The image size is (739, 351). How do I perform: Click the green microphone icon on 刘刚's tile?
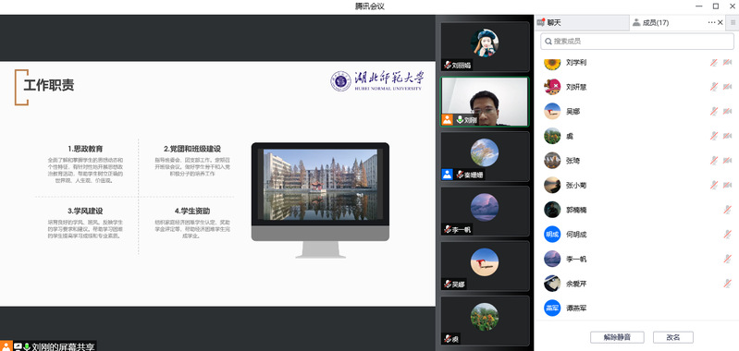pos(460,120)
